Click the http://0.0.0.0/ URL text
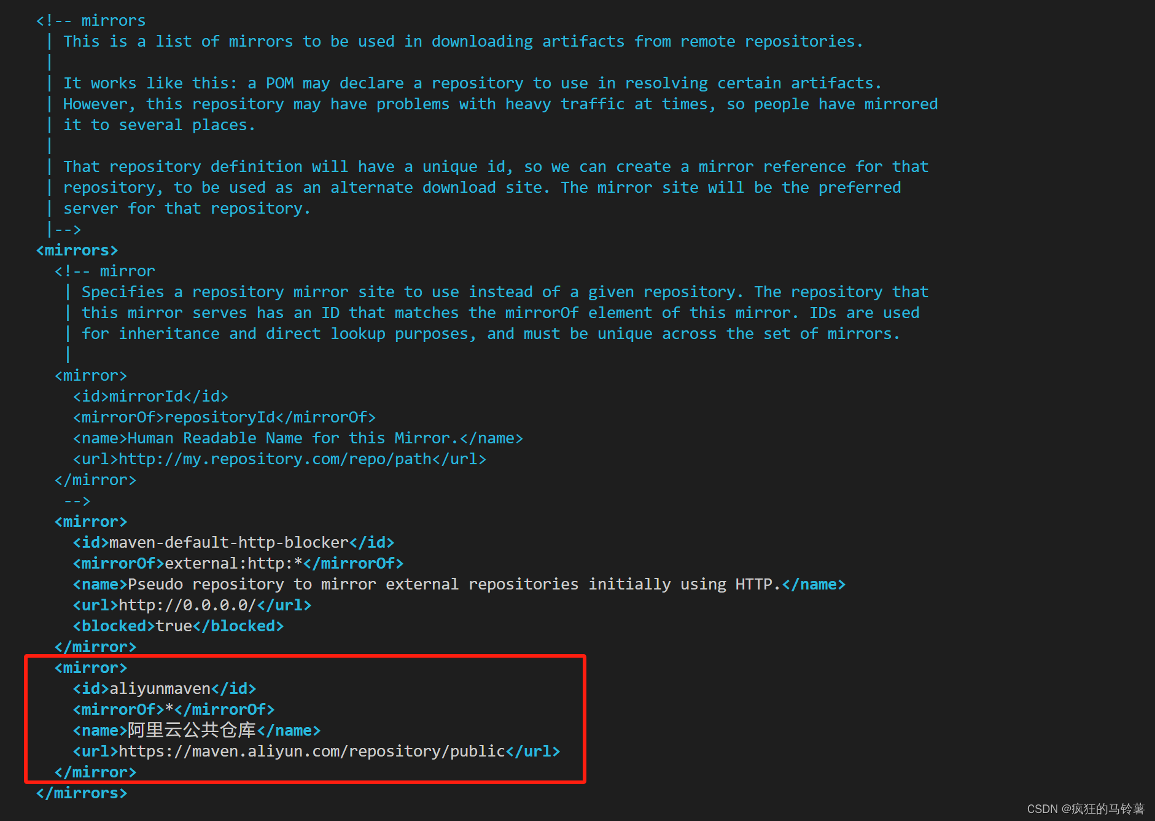This screenshot has height=821, width=1155. click(x=187, y=605)
